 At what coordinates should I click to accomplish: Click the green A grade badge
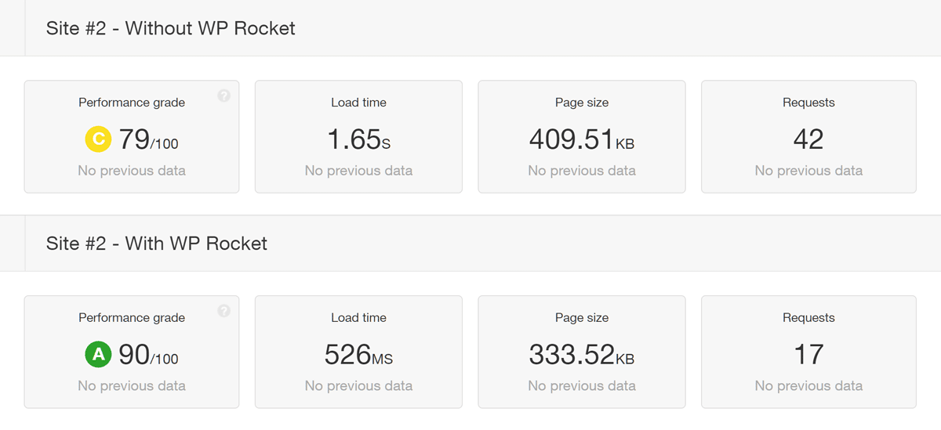(x=98, y=356)
